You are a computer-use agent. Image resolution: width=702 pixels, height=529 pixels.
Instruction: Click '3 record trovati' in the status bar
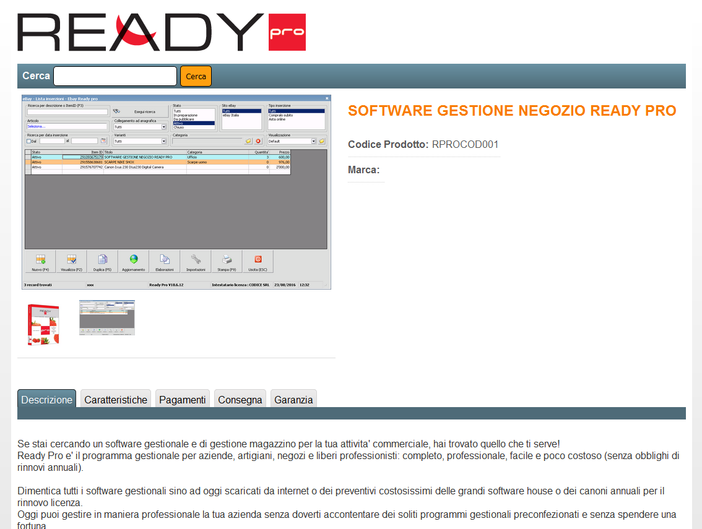(38, 285)
